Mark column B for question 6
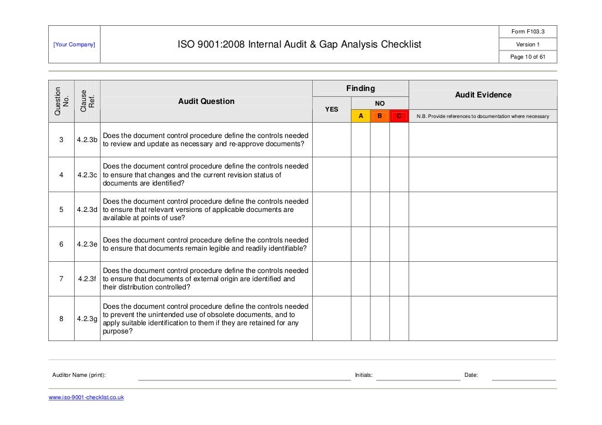The height and width of the screenshot is (425, 602). click(380, 244)
